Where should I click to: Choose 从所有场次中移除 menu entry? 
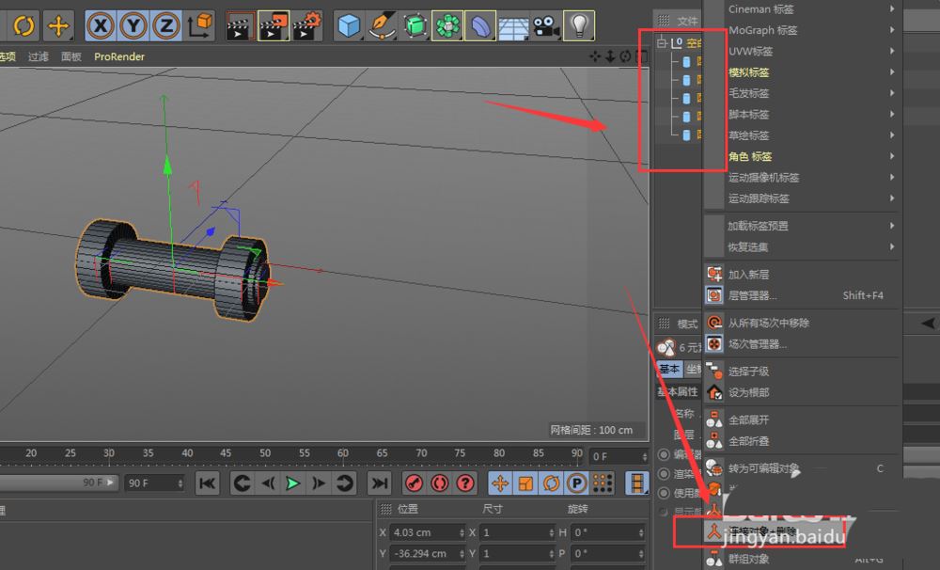pos(804,323)
